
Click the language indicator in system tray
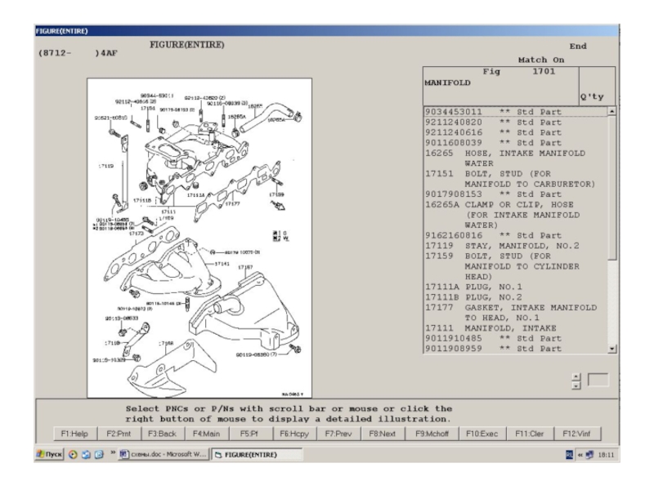point(569,455)
